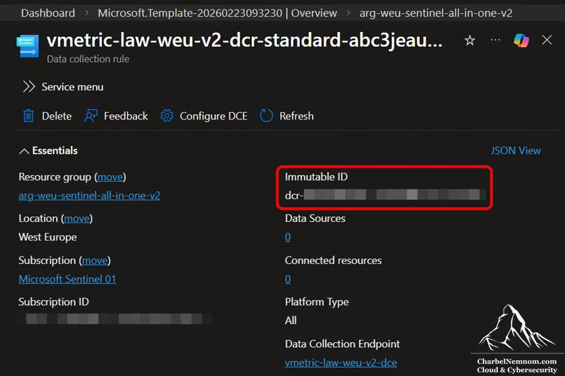Click the data collection rule resource icon
565x376 pixels.
28,46
